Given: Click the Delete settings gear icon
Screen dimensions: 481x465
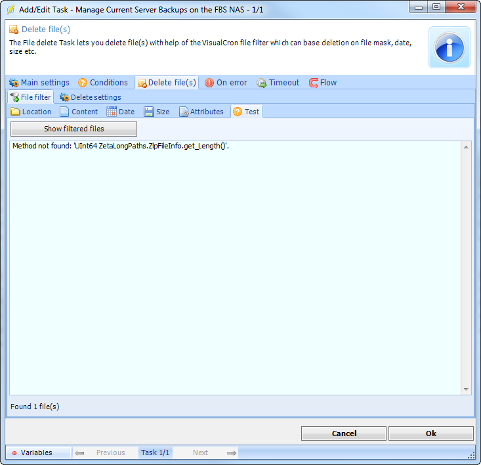Looking at the screenshot, I should click(x=64, y=97).
